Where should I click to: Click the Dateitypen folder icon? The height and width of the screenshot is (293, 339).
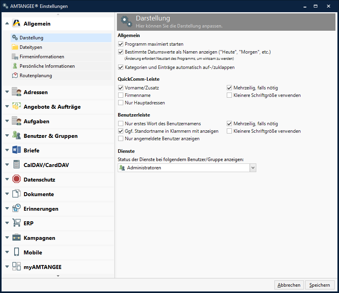coord(15,47)
